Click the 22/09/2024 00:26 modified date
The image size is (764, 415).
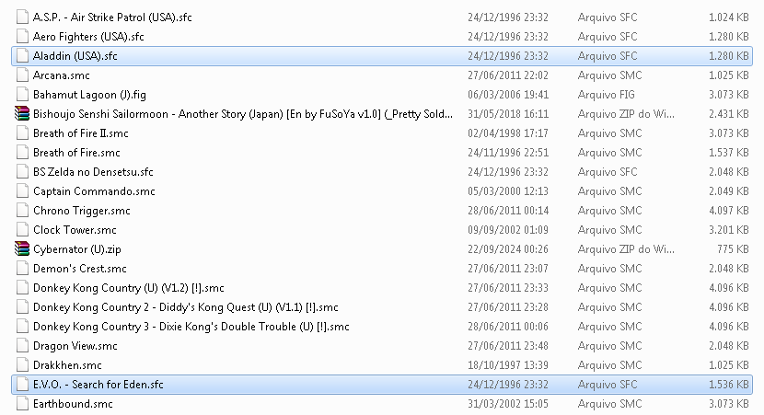pos(508,249)
